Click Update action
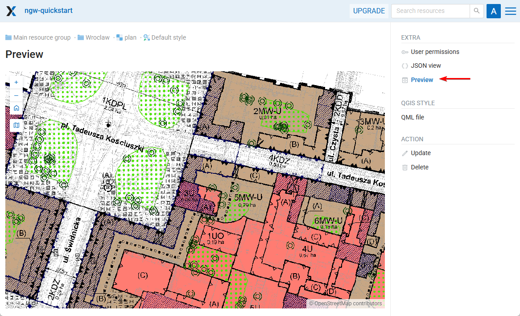Image resolution: width=520 pixels, height=316 pixels. tap(421, 153)
